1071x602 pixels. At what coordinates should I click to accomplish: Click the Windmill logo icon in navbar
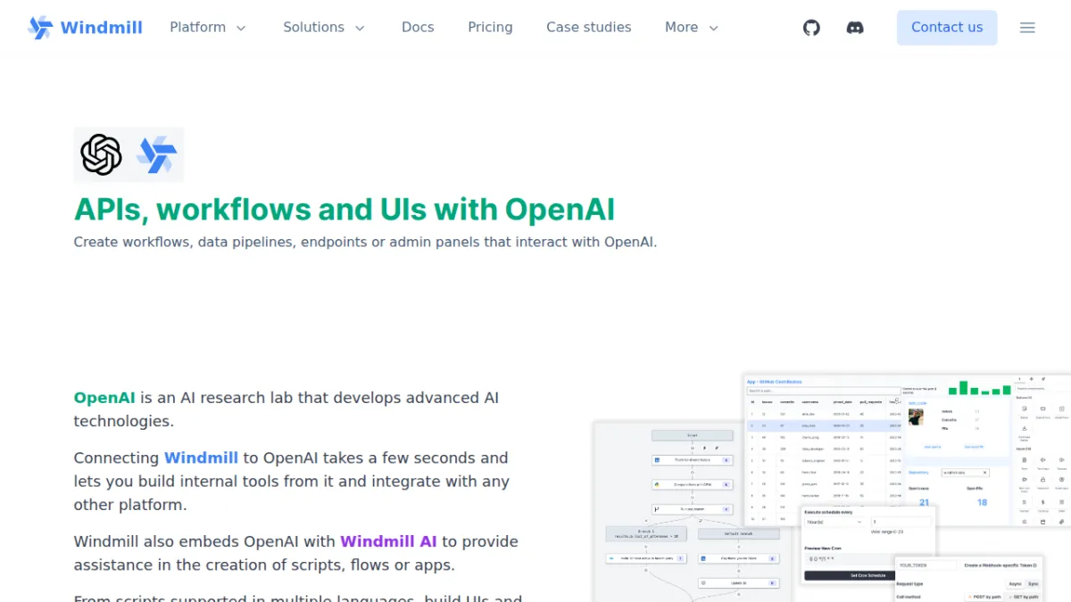point(40,28)
